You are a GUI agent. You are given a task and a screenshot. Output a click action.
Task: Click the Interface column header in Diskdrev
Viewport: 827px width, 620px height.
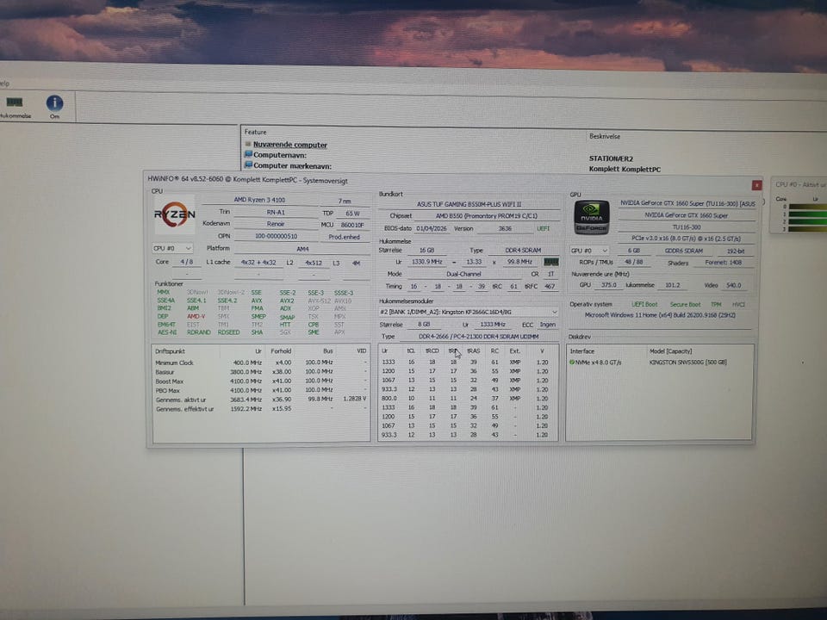pos(581,351)
